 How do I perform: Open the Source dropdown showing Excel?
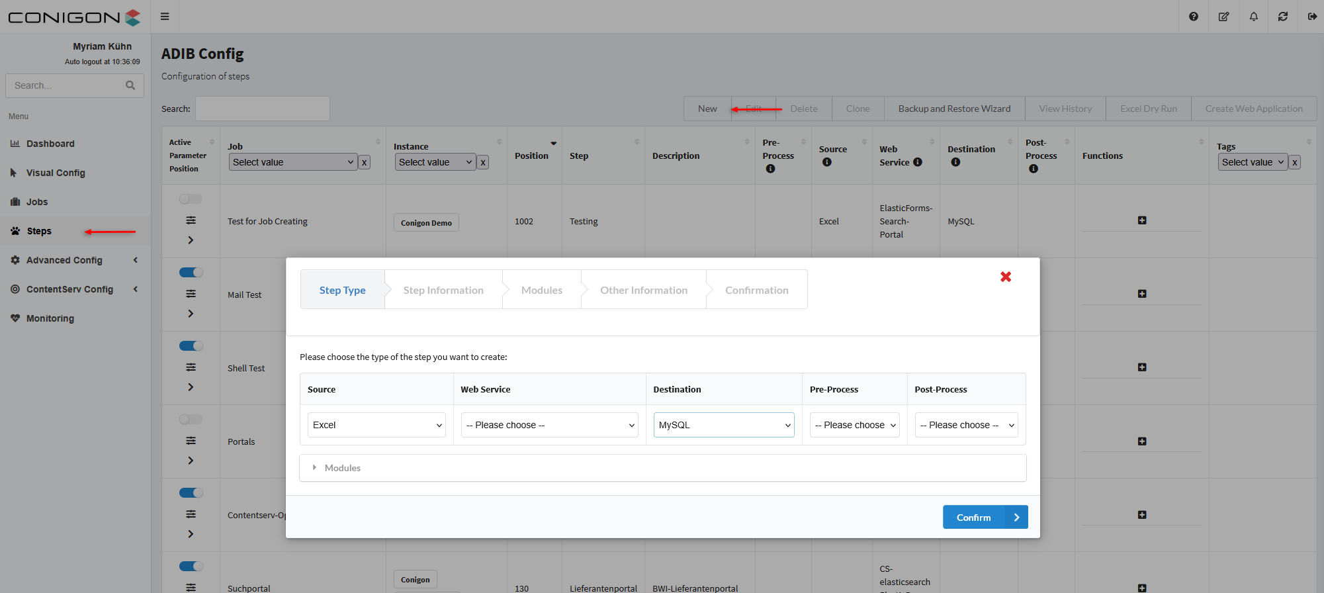pos(376,425)
